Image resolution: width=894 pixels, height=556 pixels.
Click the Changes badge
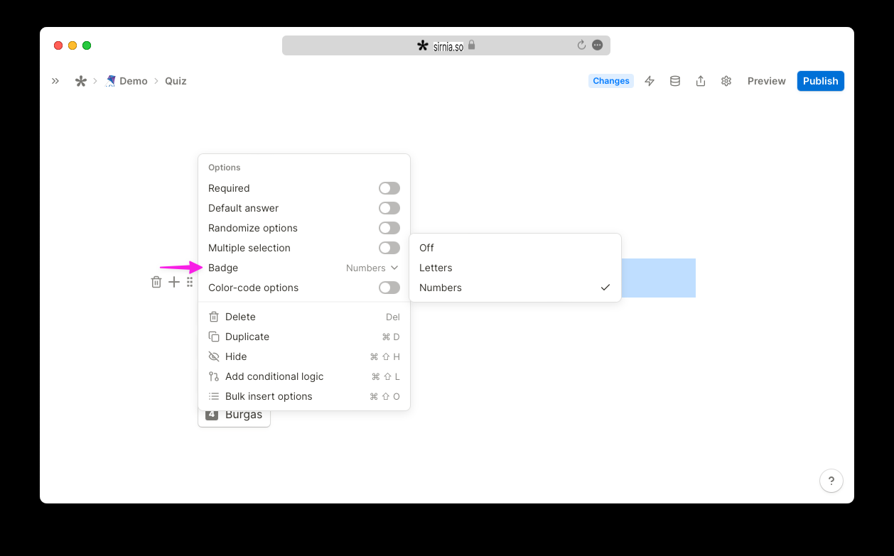pyautogui.click(x=611, y=81)
